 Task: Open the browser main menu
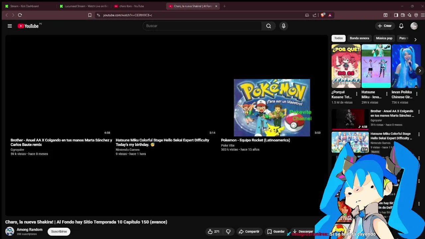(x=422, y=15)
